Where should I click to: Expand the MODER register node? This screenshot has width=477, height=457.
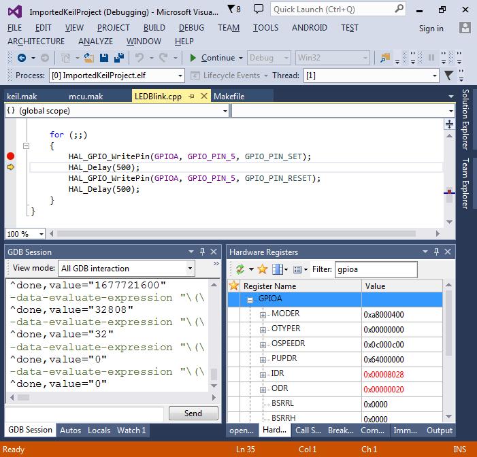click(263, 314)
